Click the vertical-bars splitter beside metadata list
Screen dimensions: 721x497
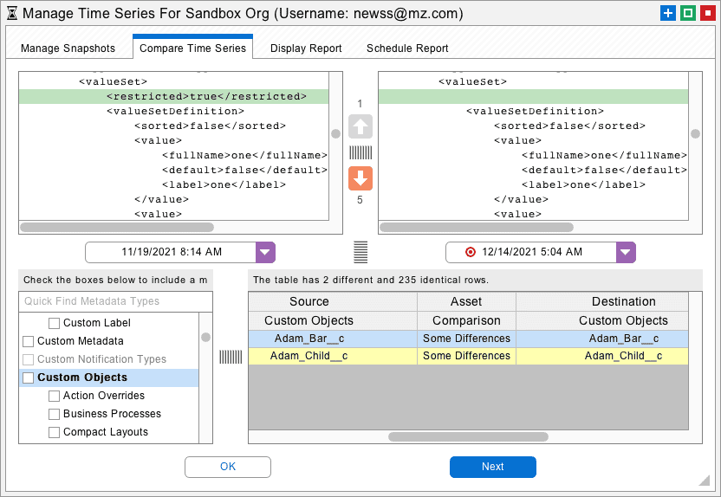(231, 357)
